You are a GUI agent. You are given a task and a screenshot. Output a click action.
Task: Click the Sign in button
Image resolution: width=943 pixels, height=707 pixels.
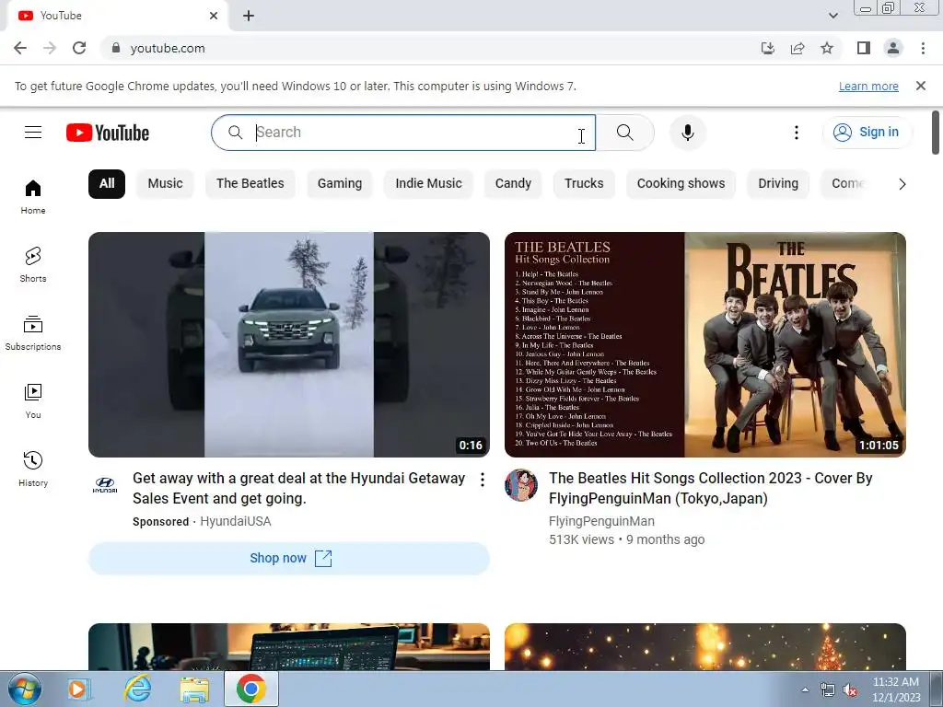pos(867,133)
